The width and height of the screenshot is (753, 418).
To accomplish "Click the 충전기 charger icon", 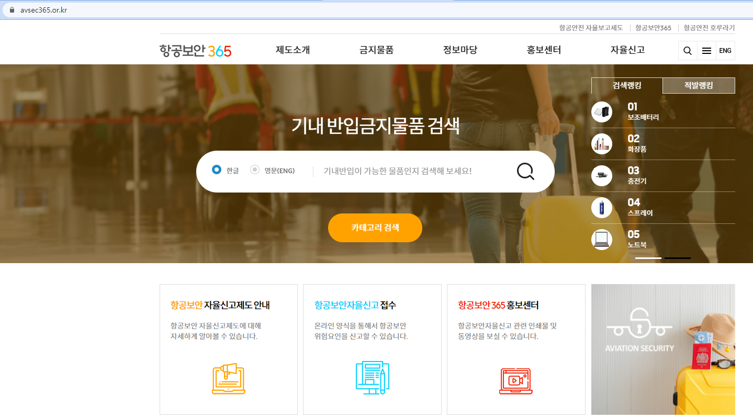I will tap(602, 176).
